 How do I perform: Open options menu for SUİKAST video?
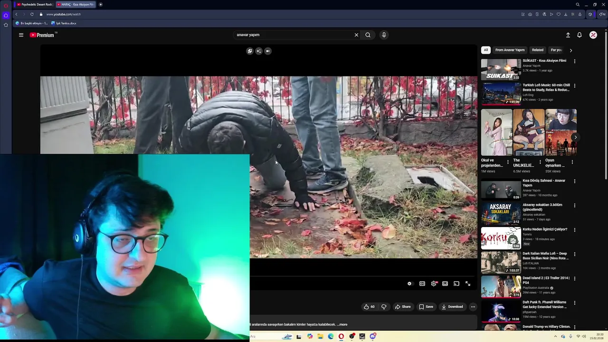(575, 61)
